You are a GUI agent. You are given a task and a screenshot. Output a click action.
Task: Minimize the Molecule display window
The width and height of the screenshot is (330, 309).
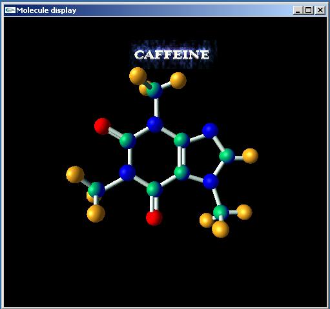(x=298, y=10)
